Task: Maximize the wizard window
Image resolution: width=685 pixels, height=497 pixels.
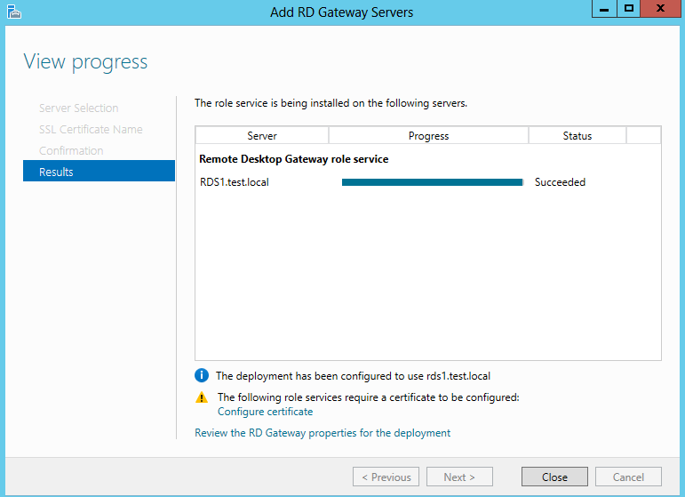Action: 629,9
